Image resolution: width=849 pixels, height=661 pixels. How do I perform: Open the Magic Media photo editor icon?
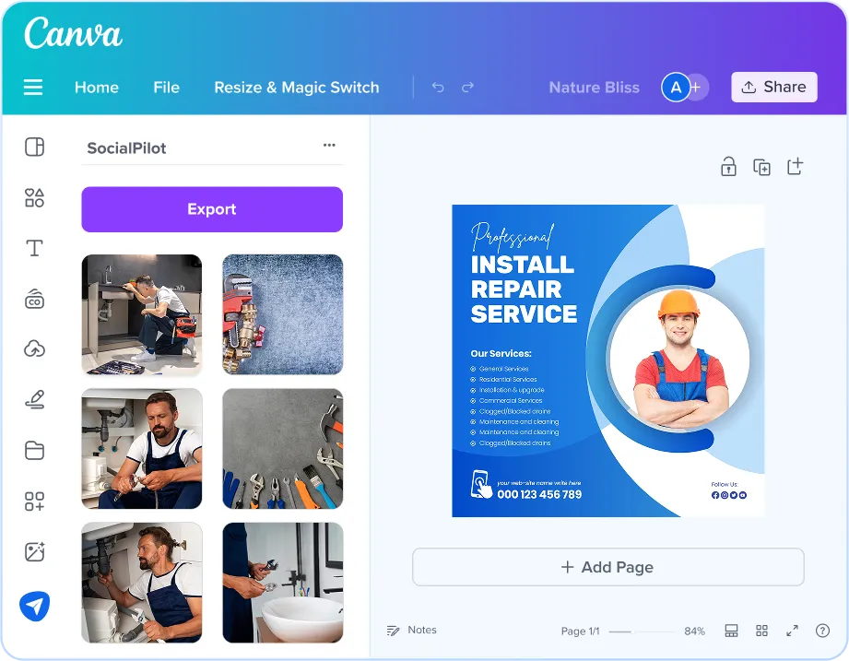[34, 550]
